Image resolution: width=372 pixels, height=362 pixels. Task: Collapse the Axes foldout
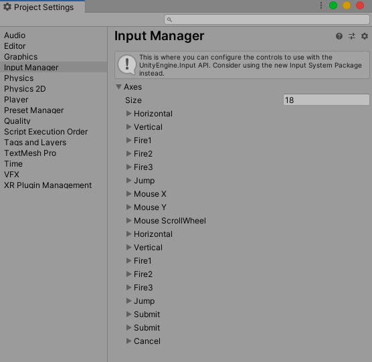tap(119, 87)
